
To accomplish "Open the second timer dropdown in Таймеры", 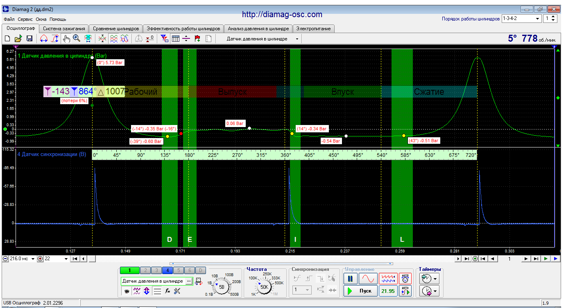I will (434, 291).
